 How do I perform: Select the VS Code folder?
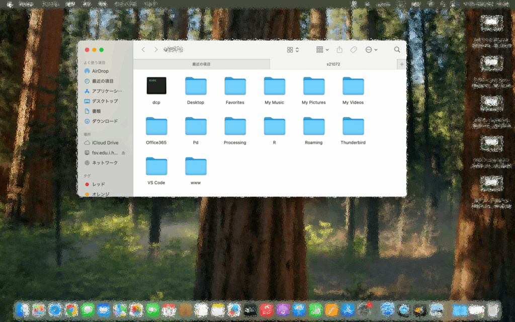[156, 167]
